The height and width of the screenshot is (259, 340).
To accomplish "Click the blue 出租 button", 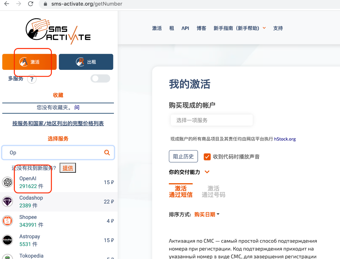I will pos(86,62).
